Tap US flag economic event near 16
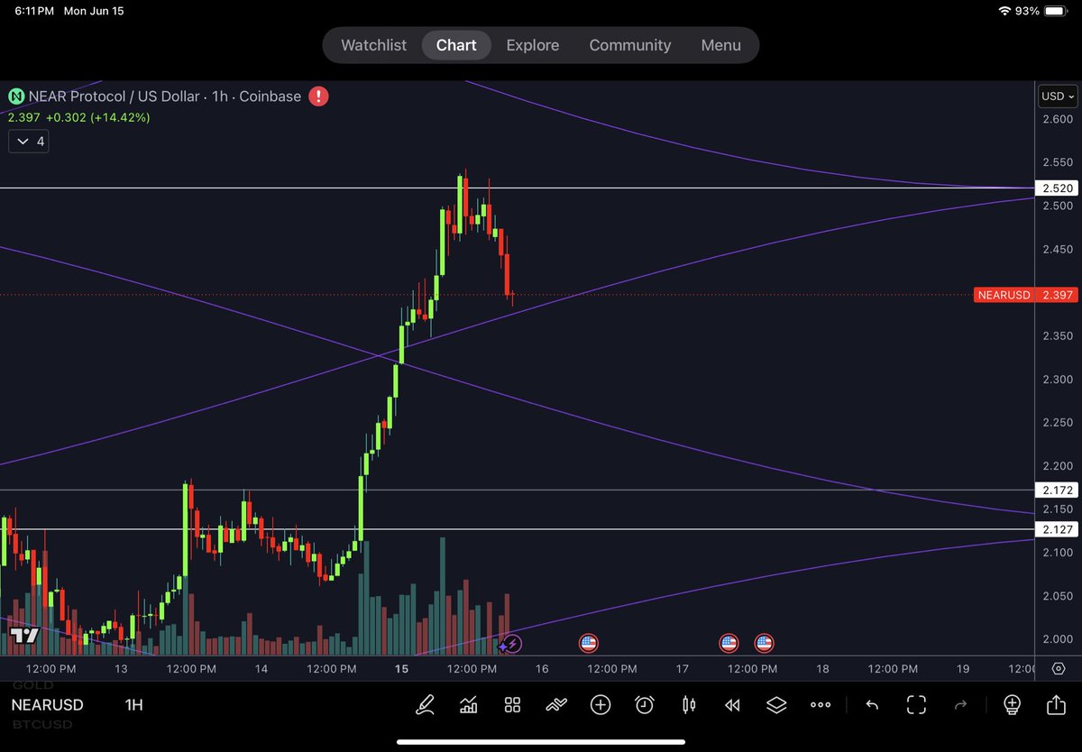Image resolution: width=1082 pixels, height=752 pixels. (x=588, y=644)
